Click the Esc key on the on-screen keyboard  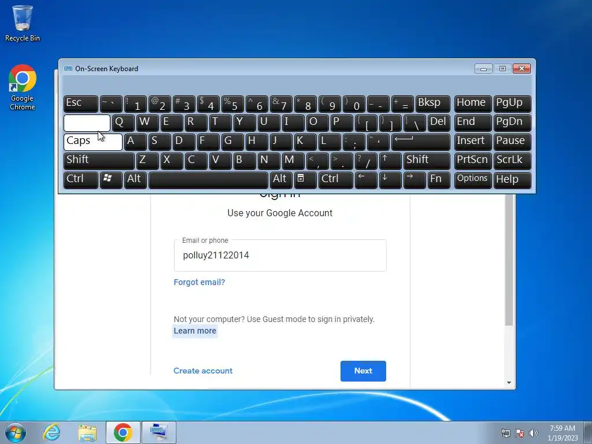pyautogui.click(x=81, y=103)
